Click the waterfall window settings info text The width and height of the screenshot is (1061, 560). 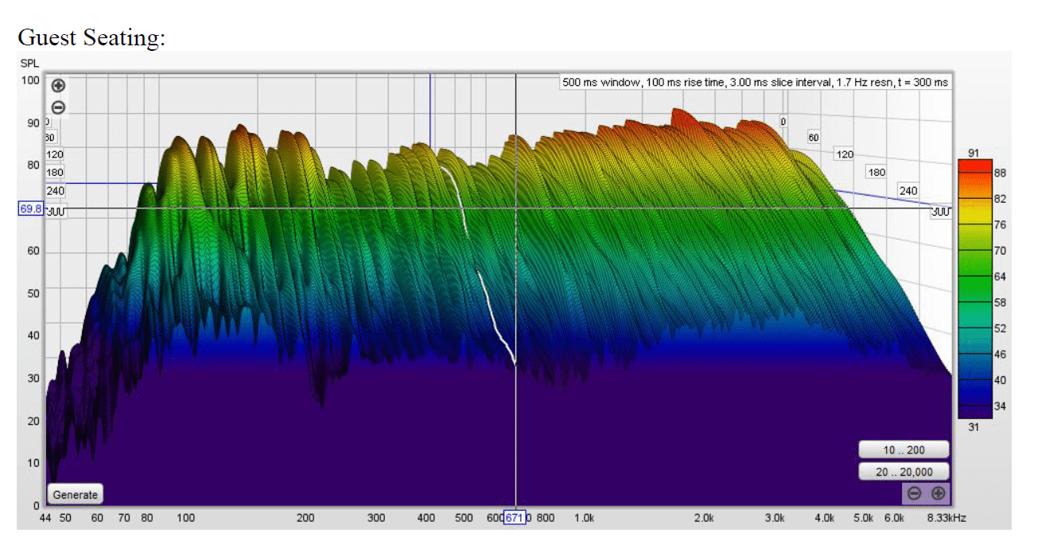(755, 82)
